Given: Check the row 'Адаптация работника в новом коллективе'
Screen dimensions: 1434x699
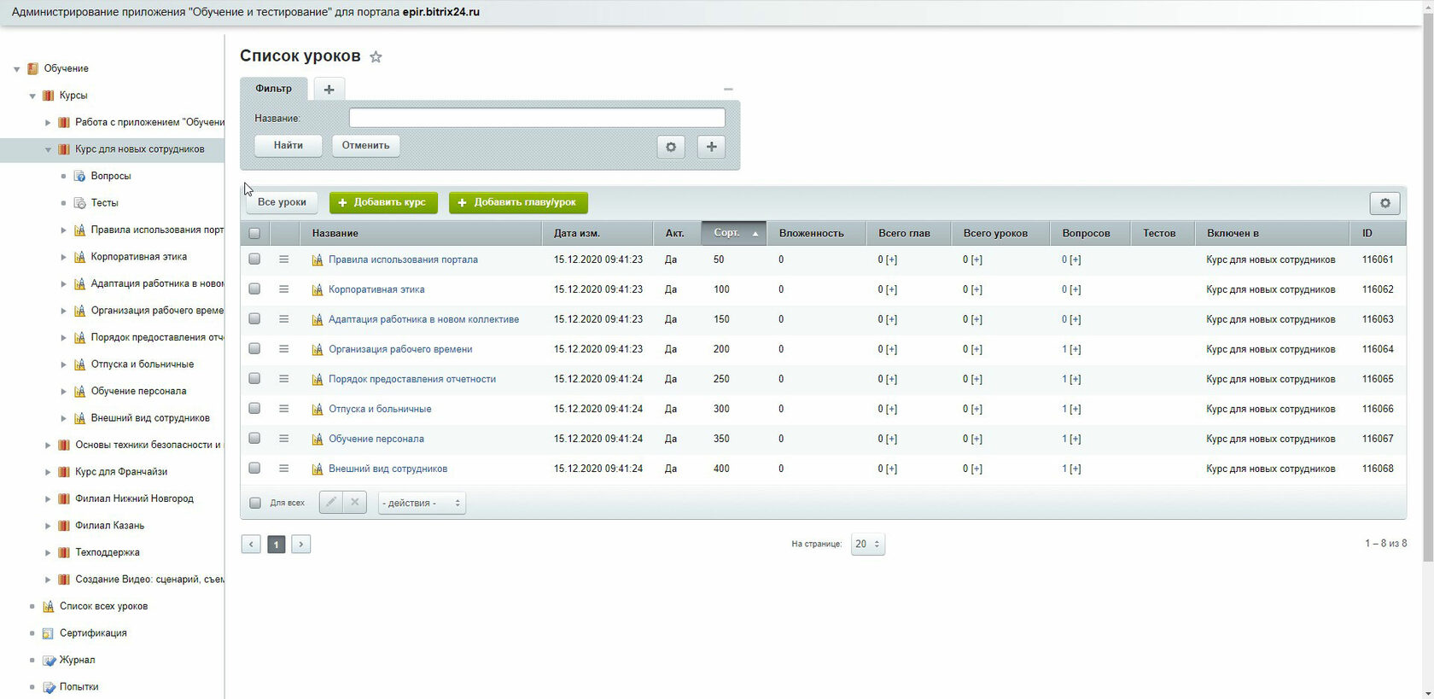Looking at the screenshot, I should 254,319.
